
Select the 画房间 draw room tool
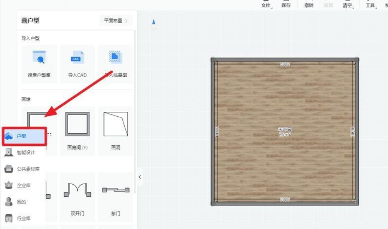[x=77, y=124]
